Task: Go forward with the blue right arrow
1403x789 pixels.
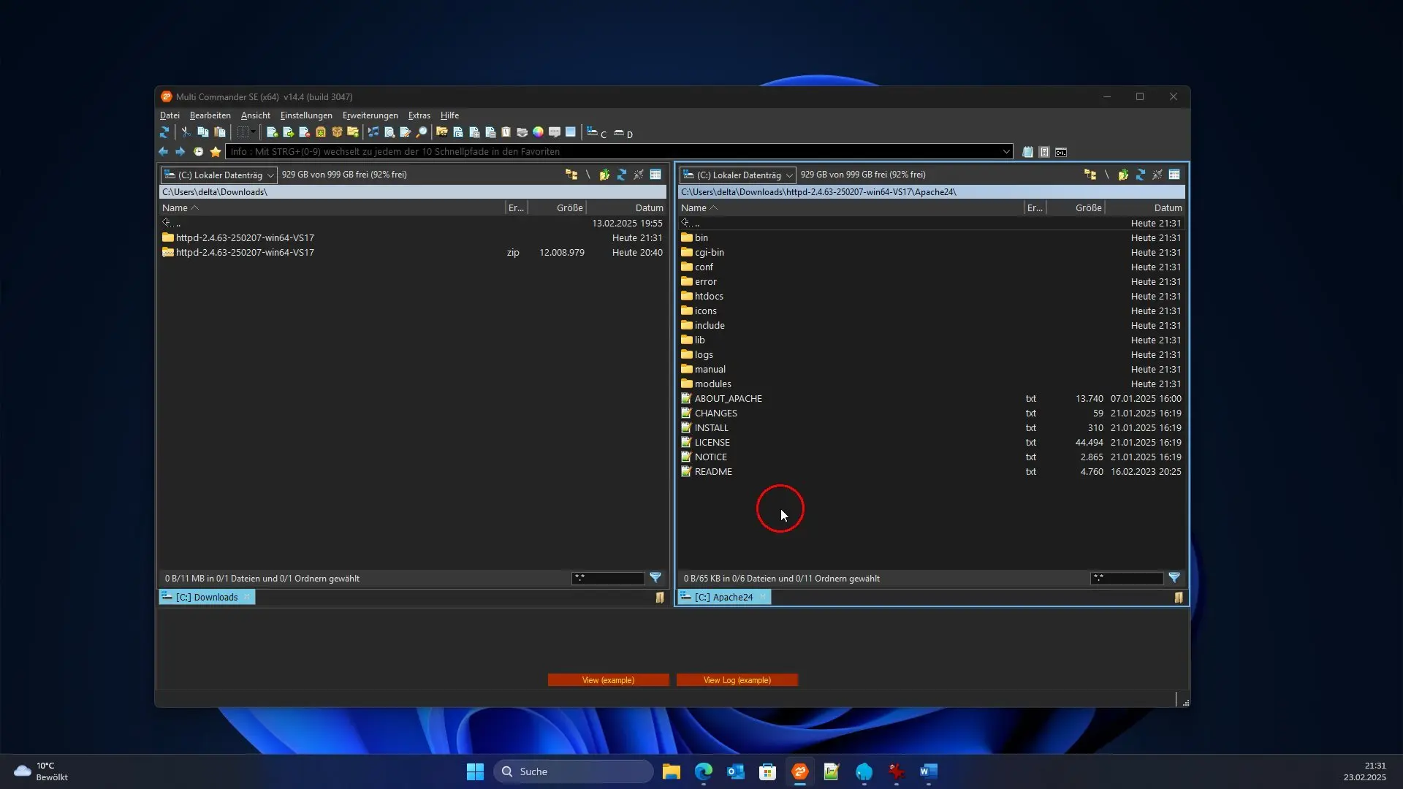Action: 180,152
